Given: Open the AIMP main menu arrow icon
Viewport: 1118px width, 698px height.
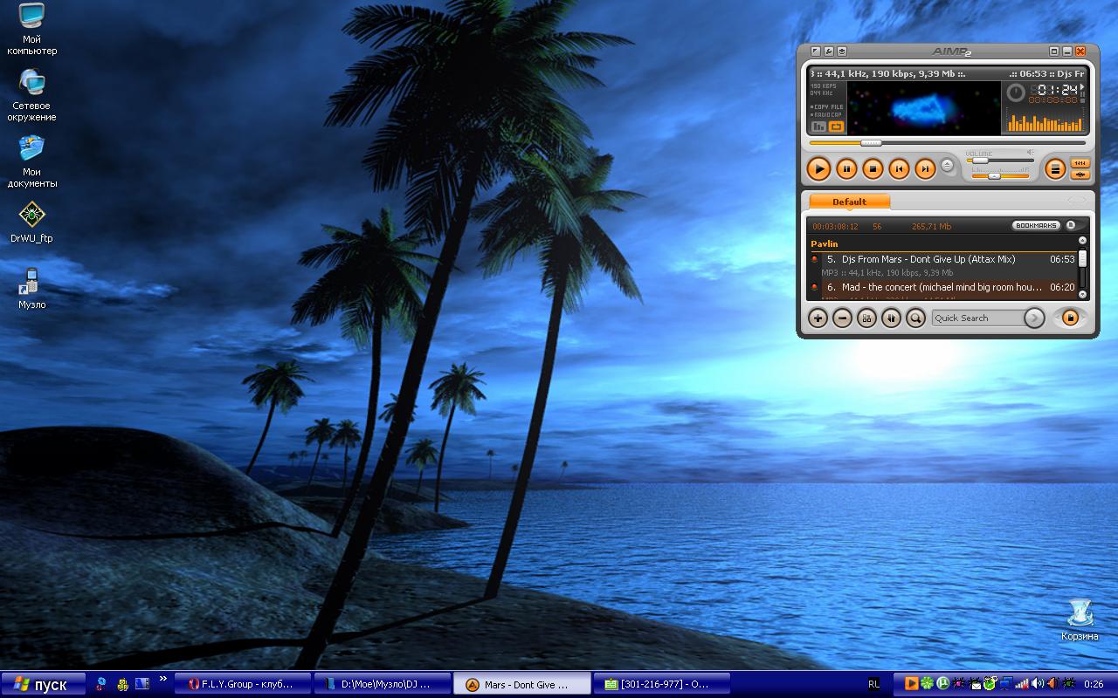Looking at the screenshot, I should click(x=816, y=51).
